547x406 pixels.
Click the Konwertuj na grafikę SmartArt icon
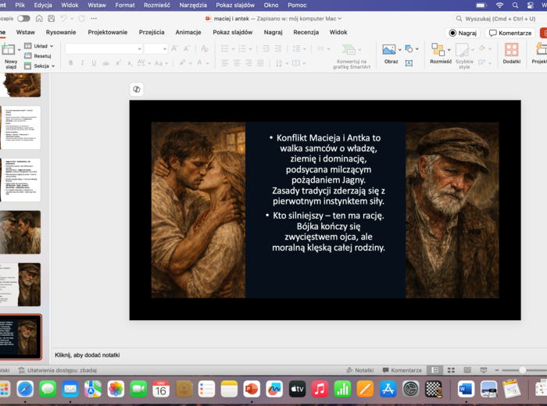[348, 50]
